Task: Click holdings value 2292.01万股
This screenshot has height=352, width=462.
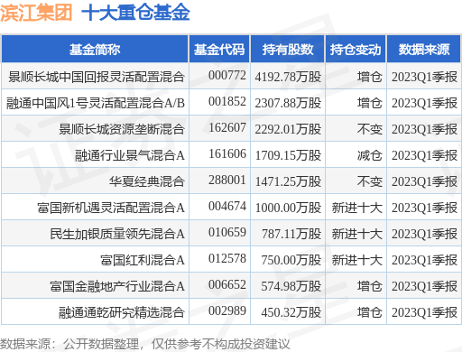Action: pos(288,129)
